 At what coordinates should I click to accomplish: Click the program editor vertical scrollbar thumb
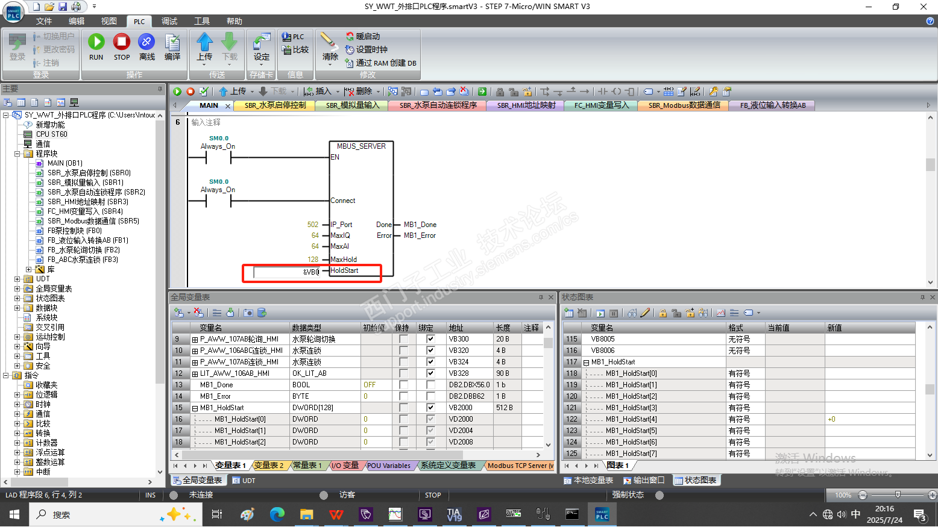tap(930, 164)
